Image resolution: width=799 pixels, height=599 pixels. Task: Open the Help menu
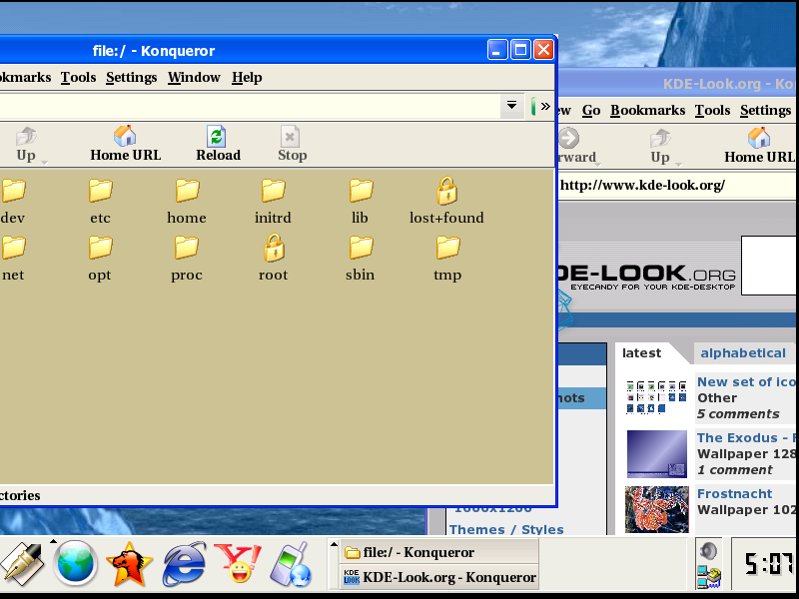pos(247,78)
